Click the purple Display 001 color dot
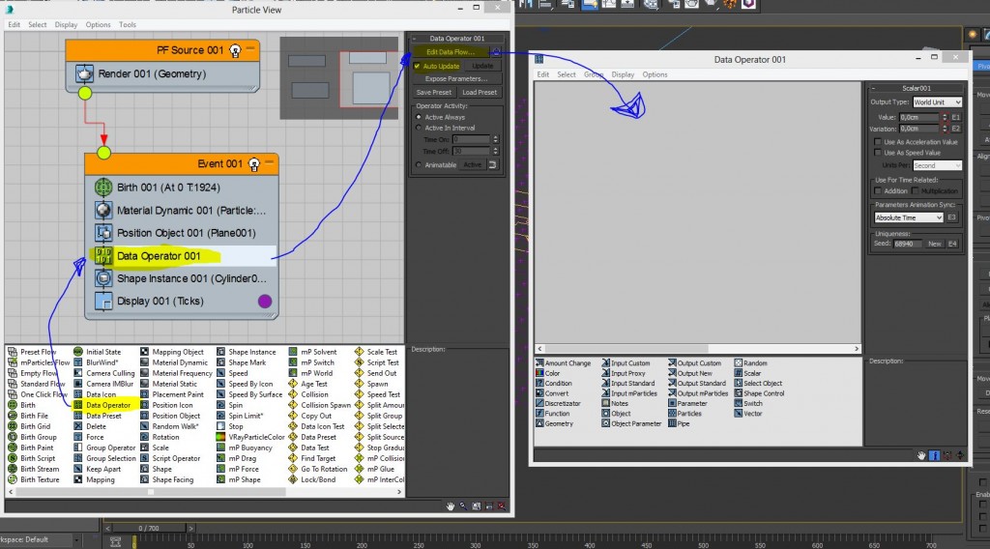 pos(265,302)
